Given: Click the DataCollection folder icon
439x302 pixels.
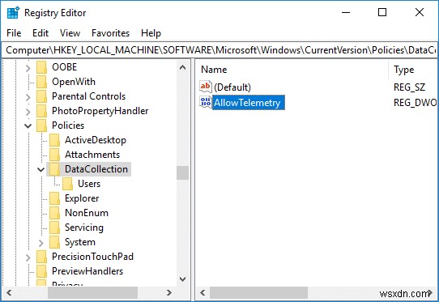Looking at the screenshot, I should click(x=54, y=169).
